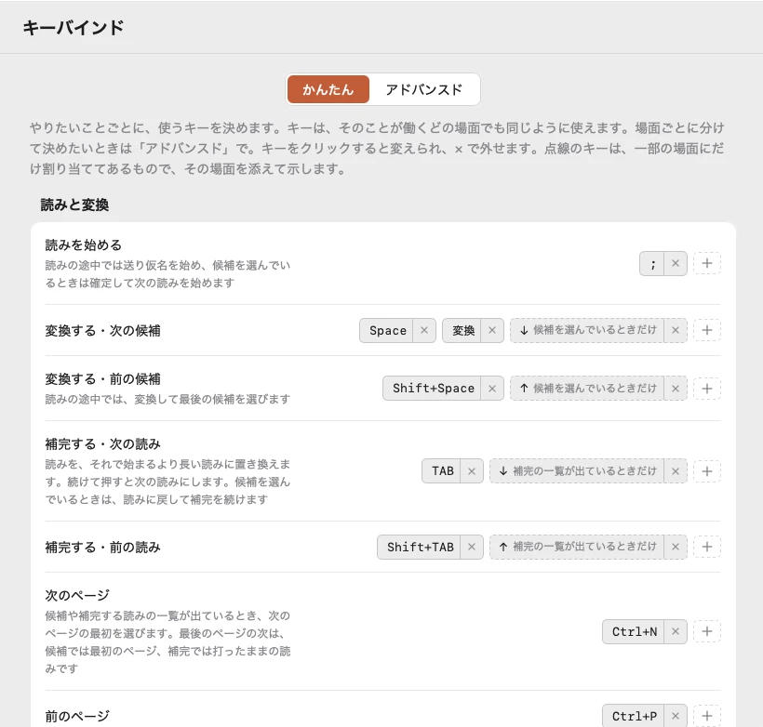Remove the Shift+TAB key binding

[x=472, y=547]
